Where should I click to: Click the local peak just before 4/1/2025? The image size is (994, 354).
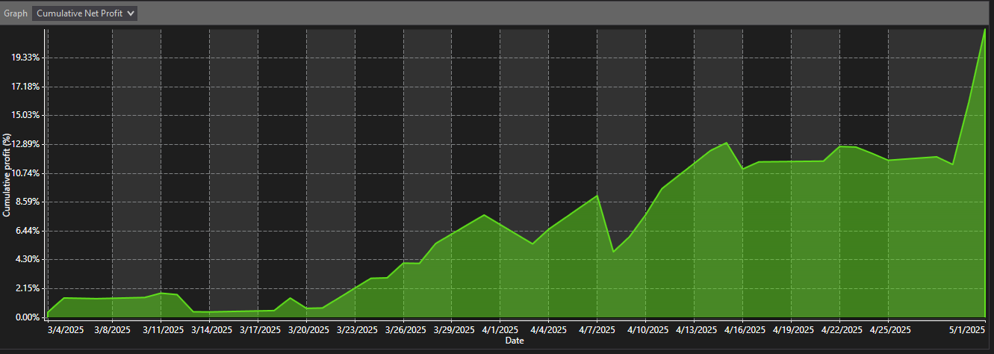coord(484,215)
